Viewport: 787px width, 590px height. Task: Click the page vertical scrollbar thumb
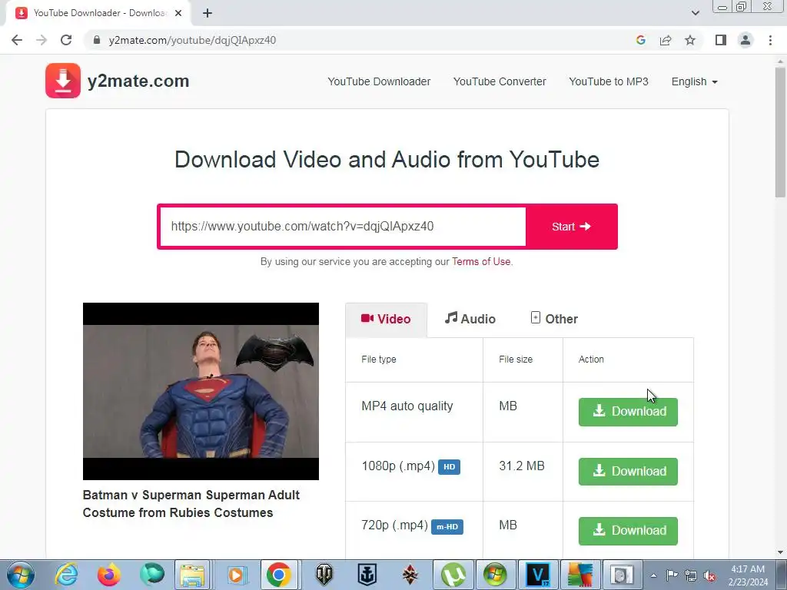(x=780, y=133)
